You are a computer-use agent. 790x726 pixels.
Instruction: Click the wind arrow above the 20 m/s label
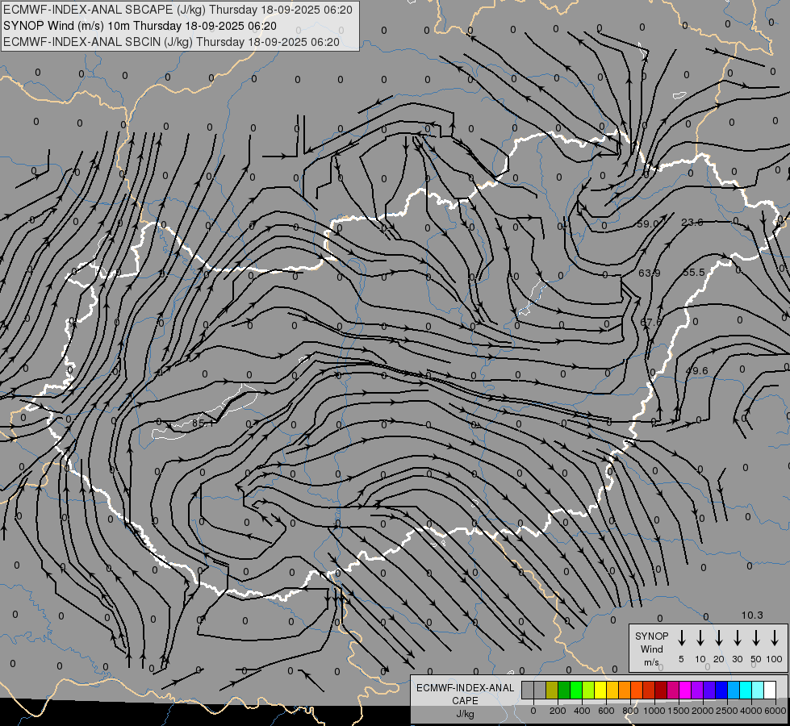tap(719, 638)
